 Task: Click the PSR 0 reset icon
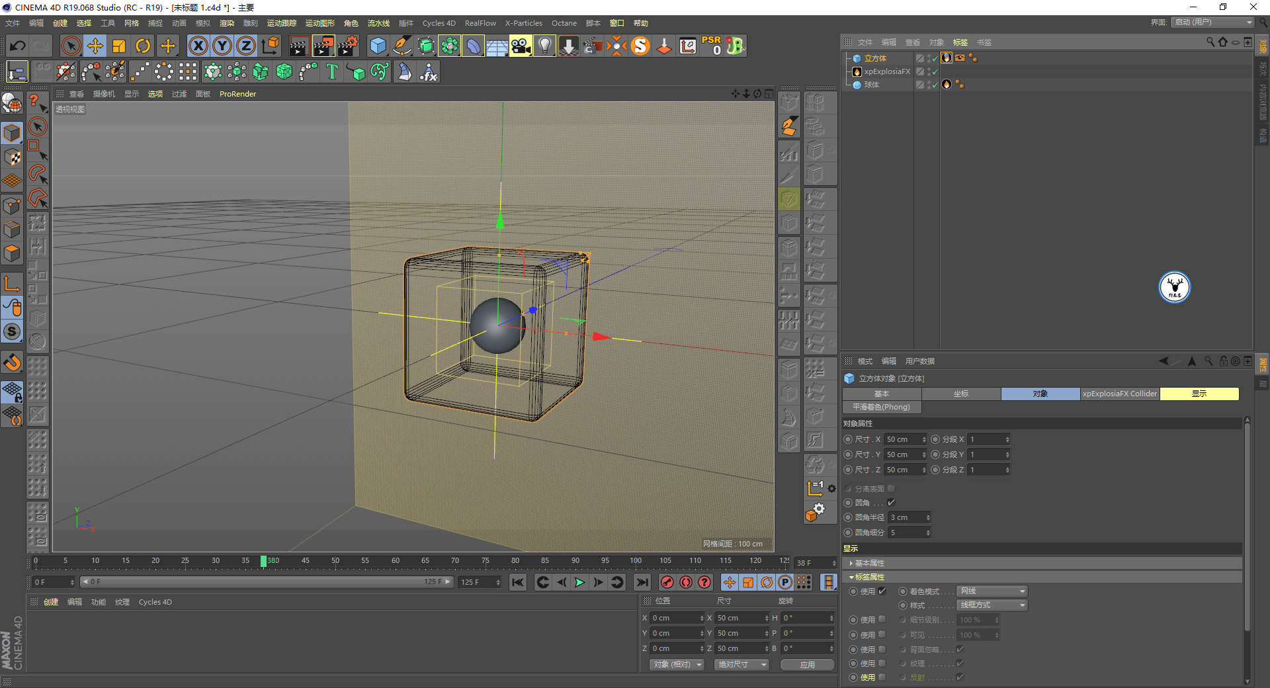point(712,46)
